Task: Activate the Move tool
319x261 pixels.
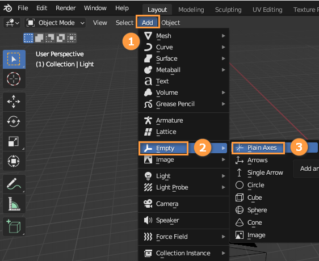Action: [14, 102]
